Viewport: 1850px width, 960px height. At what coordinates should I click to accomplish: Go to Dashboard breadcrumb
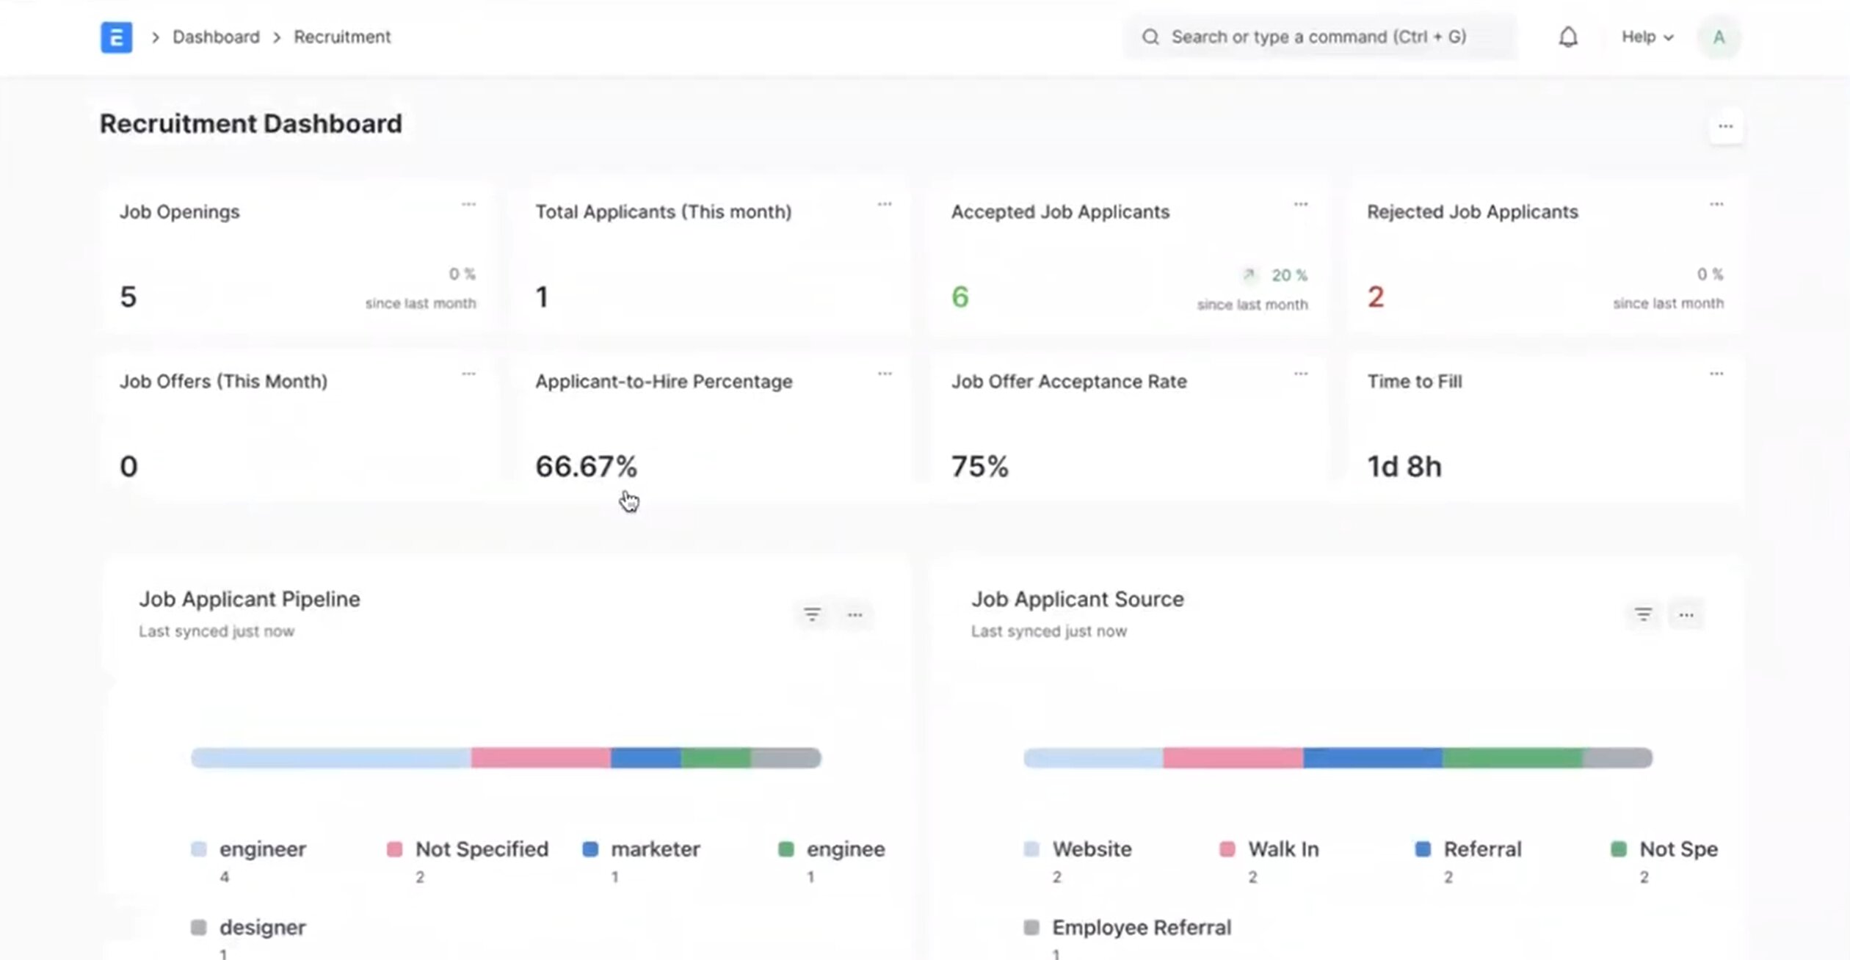(x=216, y=37)
